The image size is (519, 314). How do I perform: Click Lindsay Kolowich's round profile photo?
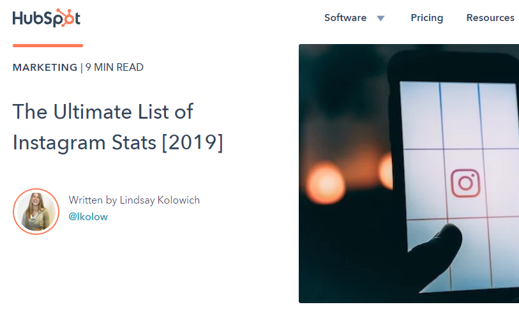36,211
